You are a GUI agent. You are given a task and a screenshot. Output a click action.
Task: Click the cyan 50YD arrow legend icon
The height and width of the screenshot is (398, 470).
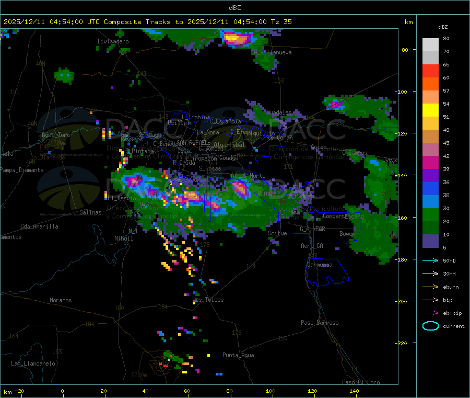430,260
